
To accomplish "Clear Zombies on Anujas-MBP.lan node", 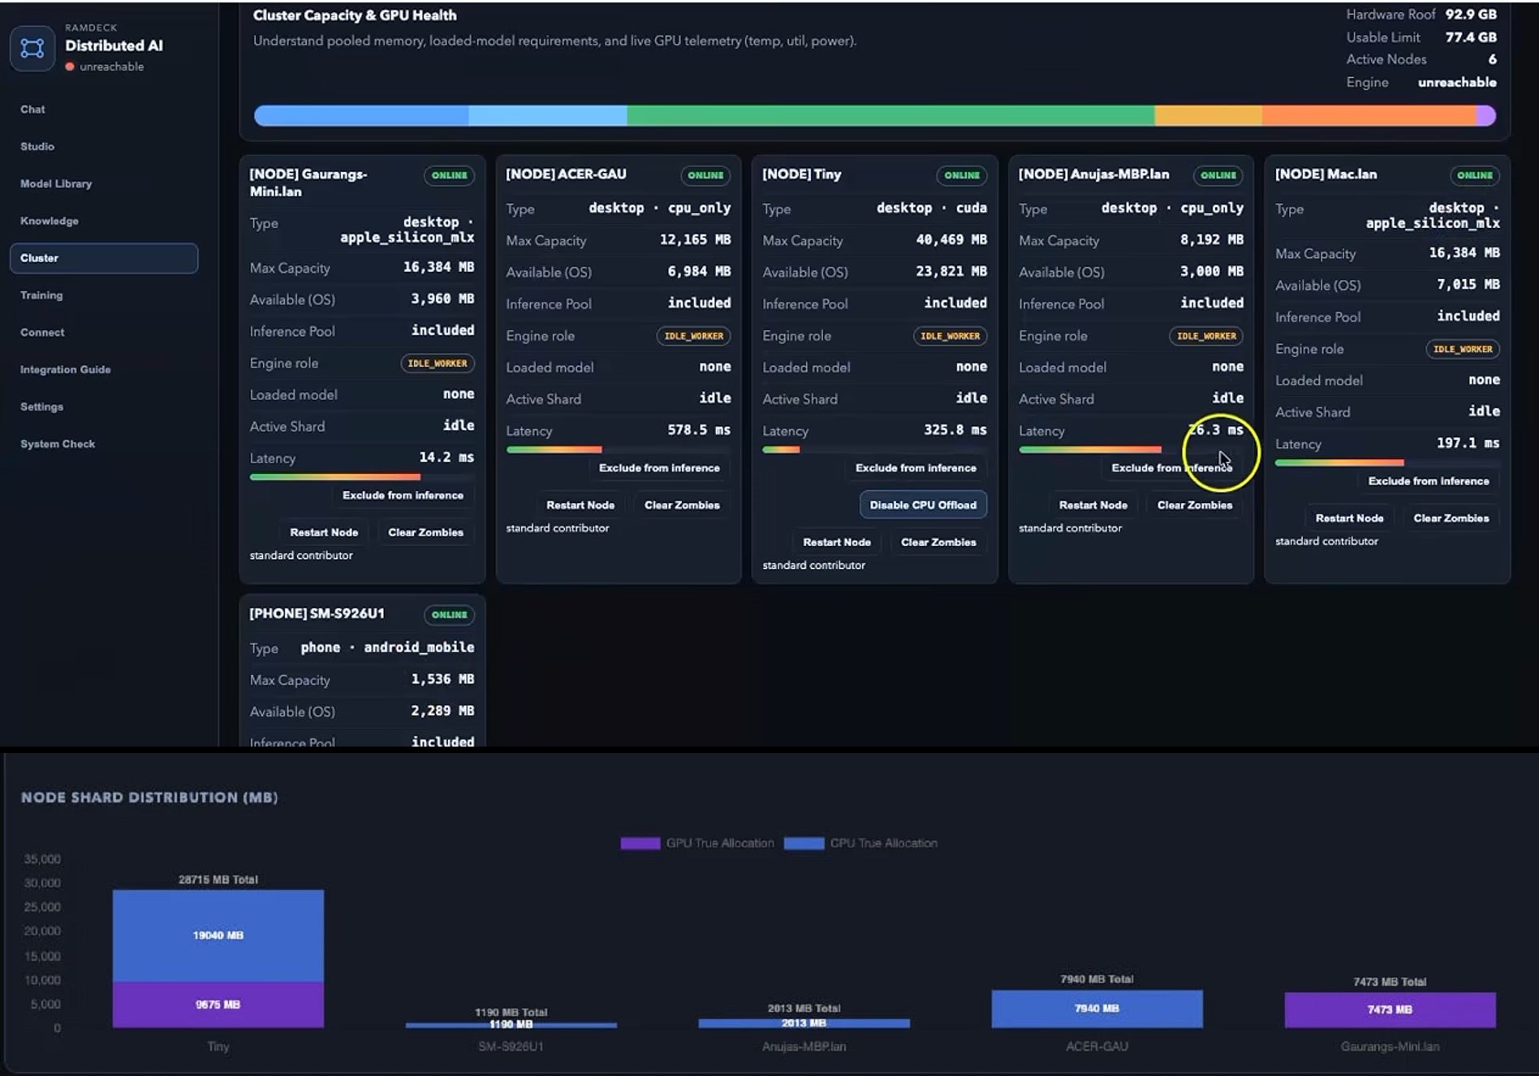I will coord(1195,505).
